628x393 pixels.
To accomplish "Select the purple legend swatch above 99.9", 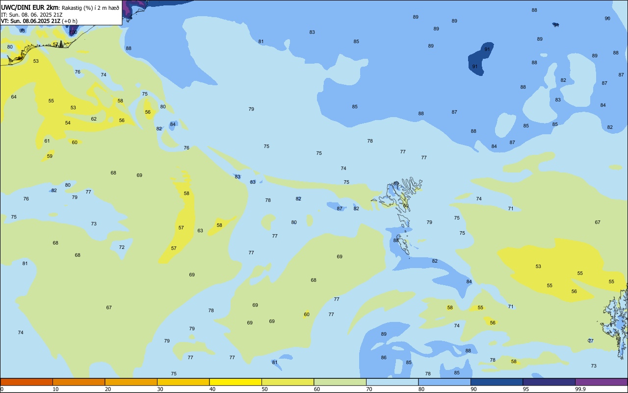I will point(601,382).
